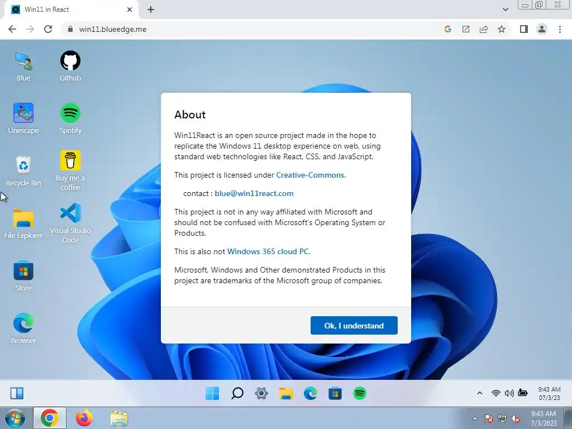Open the Chrome profile menu

[x=542, y=29]
